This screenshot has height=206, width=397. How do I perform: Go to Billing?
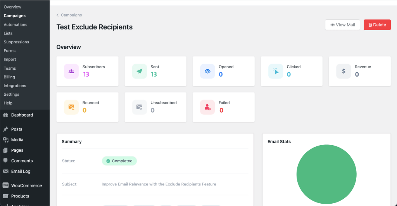[x=9, y=77]
